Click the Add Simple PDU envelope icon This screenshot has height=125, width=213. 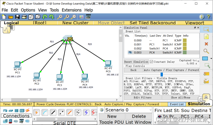pos(206,74)
